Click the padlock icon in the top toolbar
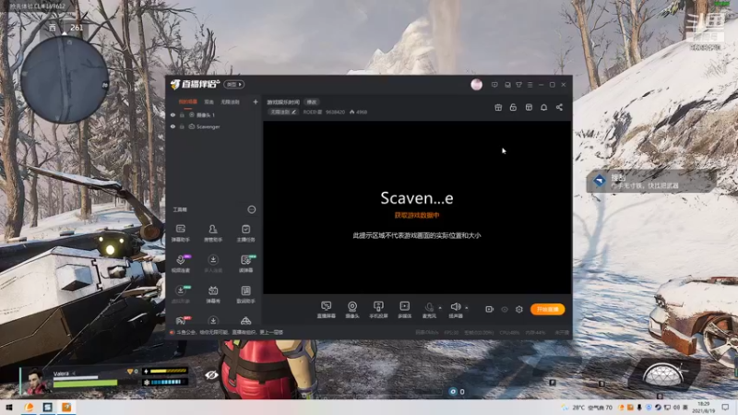 [x=513, y=107]
